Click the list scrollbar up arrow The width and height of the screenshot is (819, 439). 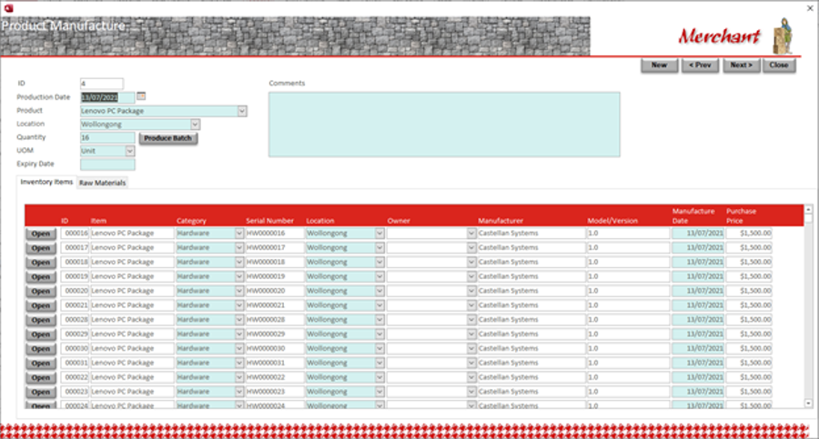point(808,209)
